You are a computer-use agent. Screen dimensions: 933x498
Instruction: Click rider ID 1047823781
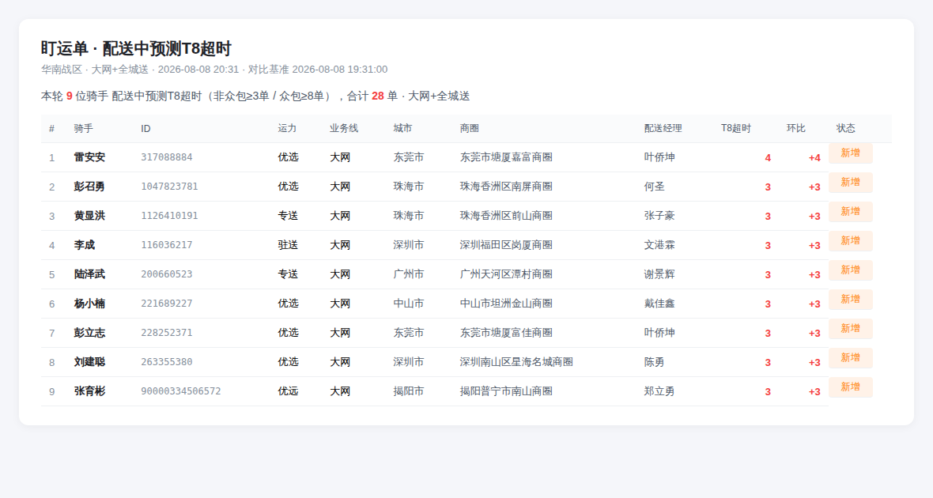pos(169,187)
